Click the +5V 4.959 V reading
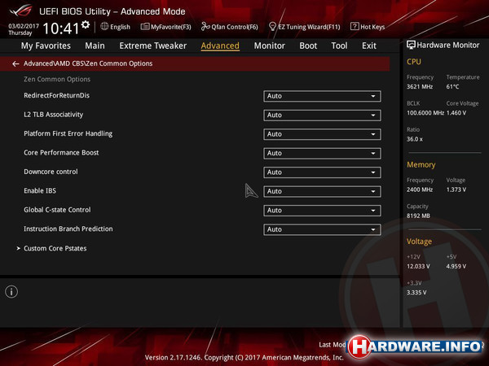 456,267
